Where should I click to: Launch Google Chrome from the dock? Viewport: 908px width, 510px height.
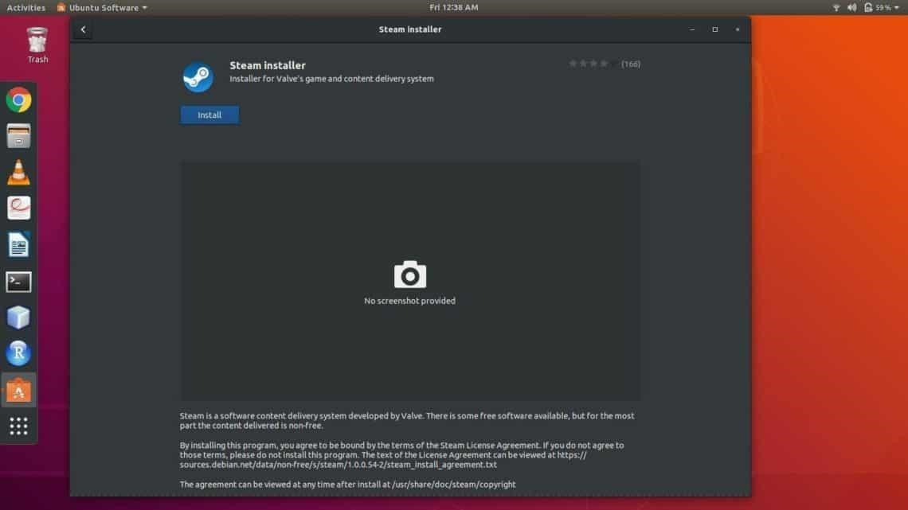(18, 100)
